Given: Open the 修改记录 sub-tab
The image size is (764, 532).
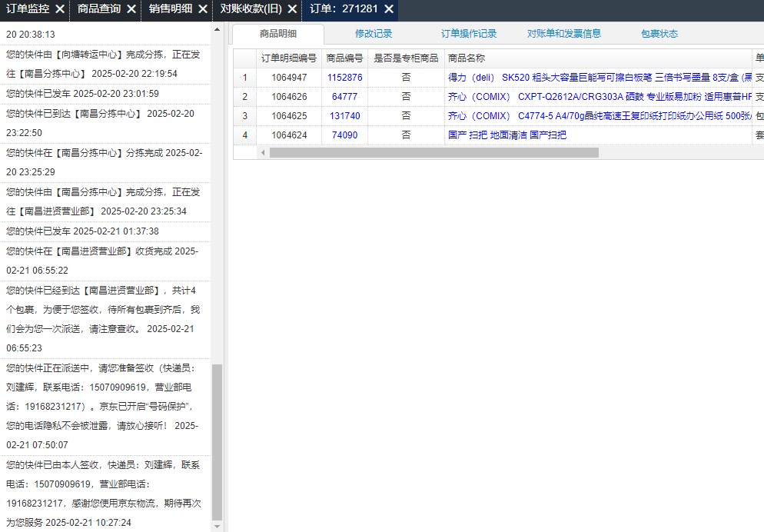Looking at the screenshot, I should pyautogui.click(x=374, y=34).
